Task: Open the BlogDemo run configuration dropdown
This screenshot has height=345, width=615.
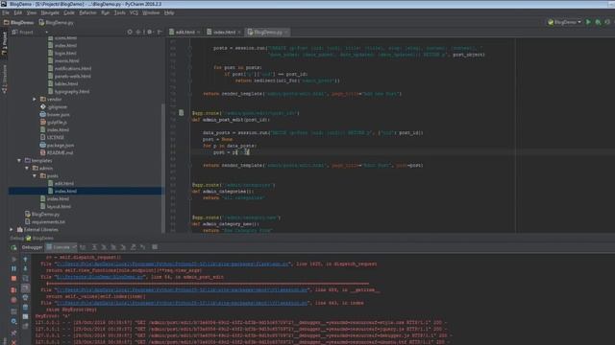Action: click(x=564, y=22)
